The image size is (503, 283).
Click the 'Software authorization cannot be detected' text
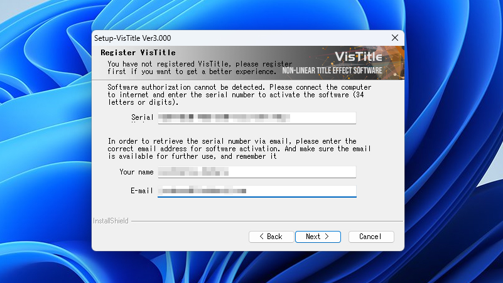coord(239,95)
